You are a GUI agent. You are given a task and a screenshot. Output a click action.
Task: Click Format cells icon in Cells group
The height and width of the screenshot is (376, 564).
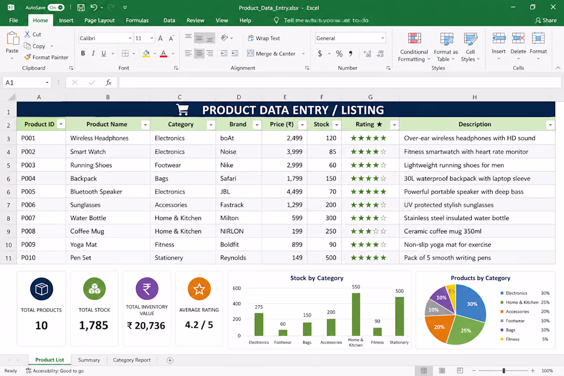point(538,38)
